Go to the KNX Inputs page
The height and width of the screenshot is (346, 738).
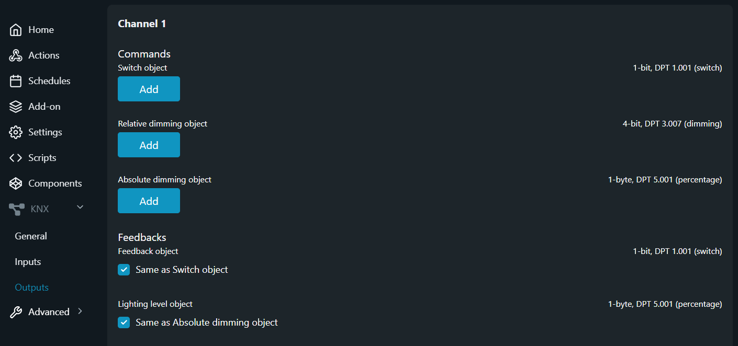click(28, 262)
